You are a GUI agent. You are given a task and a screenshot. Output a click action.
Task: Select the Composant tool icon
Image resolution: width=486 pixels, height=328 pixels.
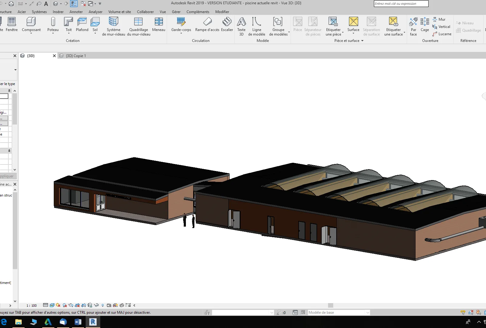31,22
